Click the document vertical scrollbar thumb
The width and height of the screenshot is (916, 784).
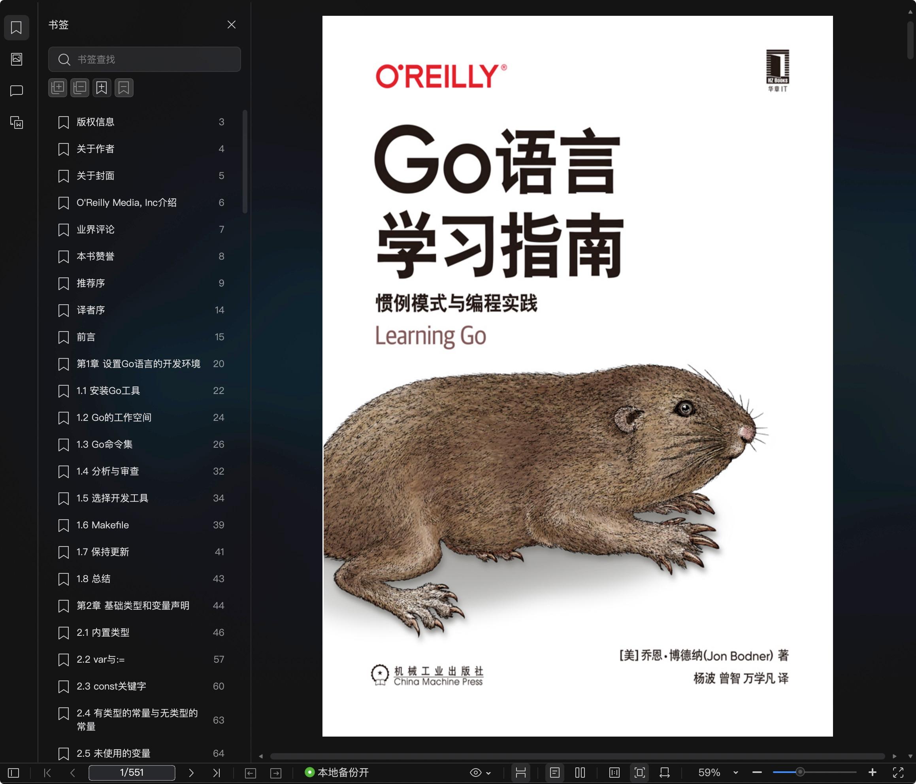click(910, 40)
